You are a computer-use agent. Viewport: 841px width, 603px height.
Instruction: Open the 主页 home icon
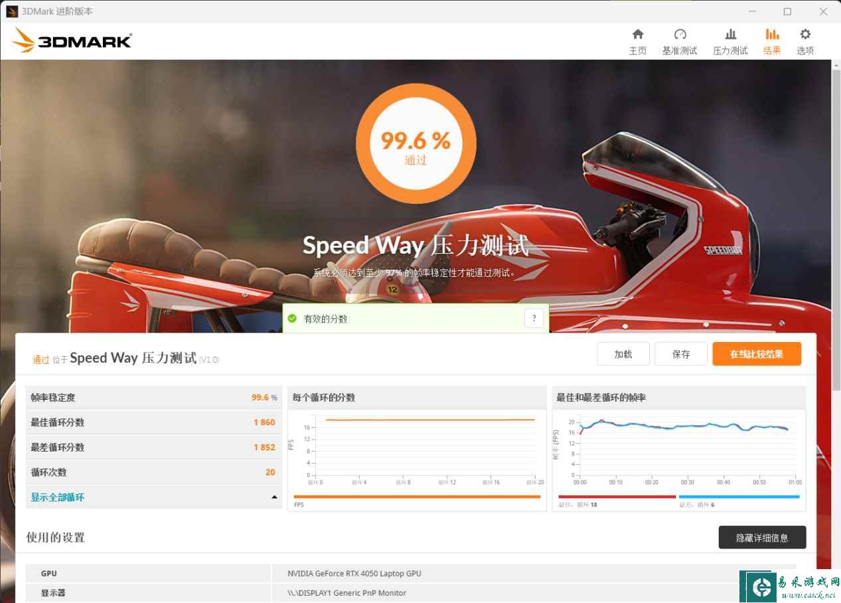[x=637, y=35]
